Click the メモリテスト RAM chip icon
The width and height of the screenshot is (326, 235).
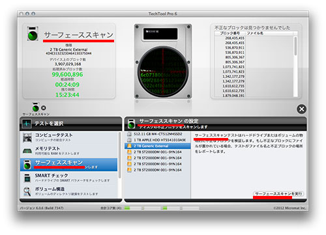tap(27, 151)
